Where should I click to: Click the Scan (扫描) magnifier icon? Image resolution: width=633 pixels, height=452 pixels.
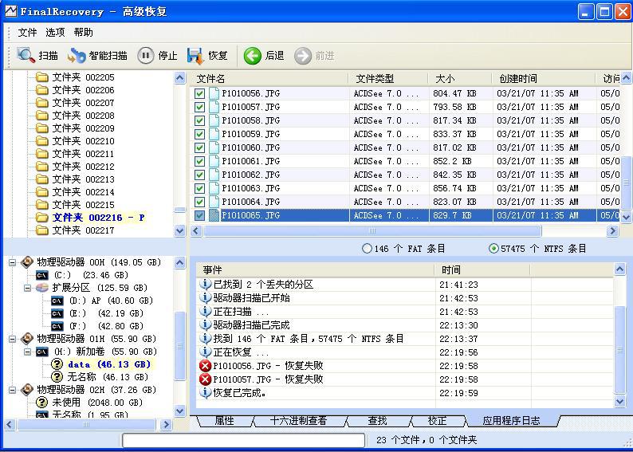point(26,55)
